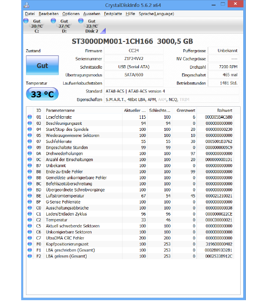Viewport: 277px width, 301px height.
Task: Click the Firmware field CC24
Action: (x=134, y=51)
